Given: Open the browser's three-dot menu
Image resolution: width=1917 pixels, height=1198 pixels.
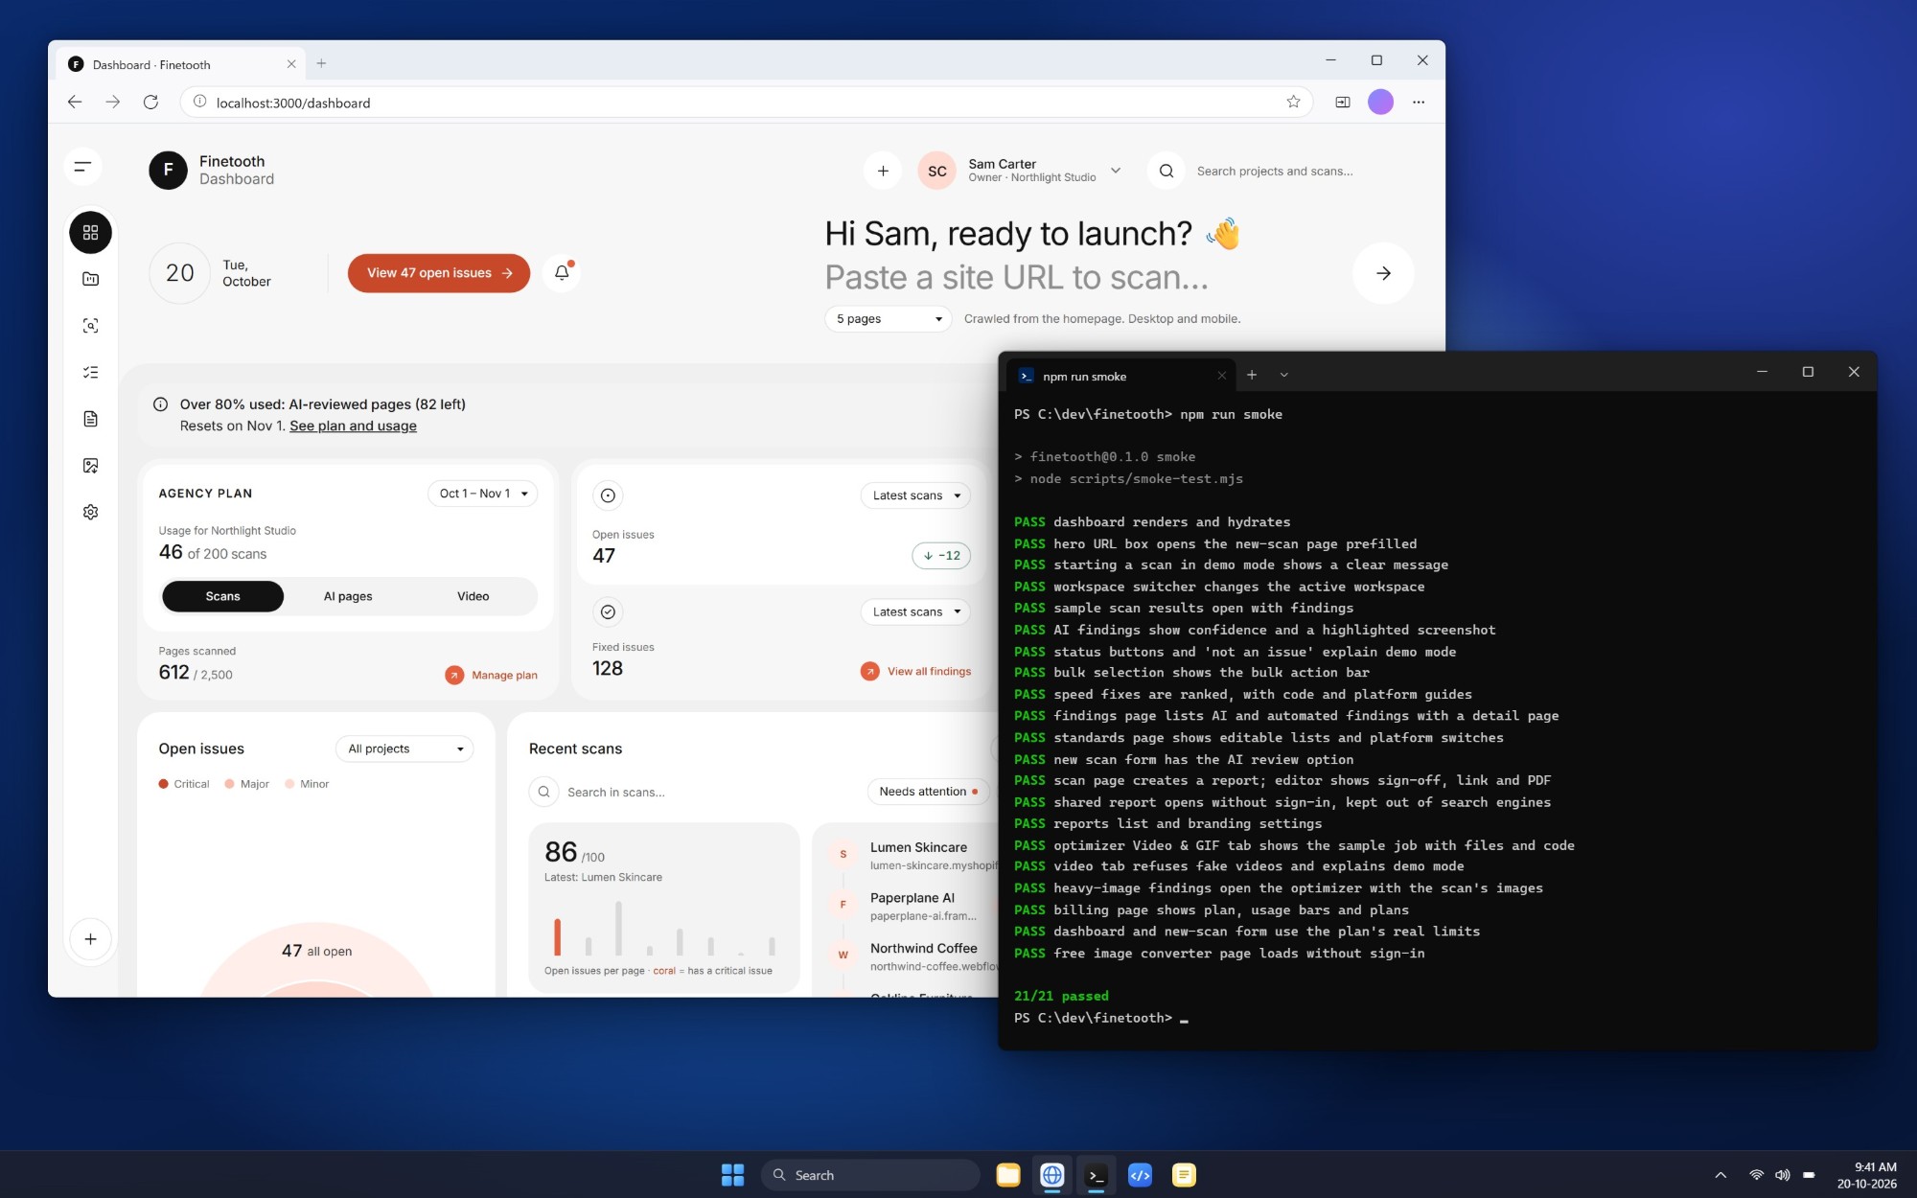Looking at the screenshot, I should pyautogui.click(x=1419, y=102).
